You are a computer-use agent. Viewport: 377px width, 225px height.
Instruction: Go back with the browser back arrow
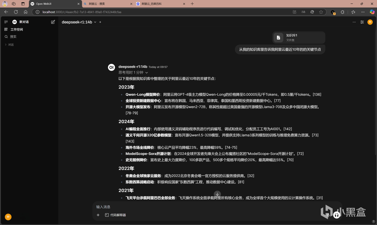click(6, 12)
